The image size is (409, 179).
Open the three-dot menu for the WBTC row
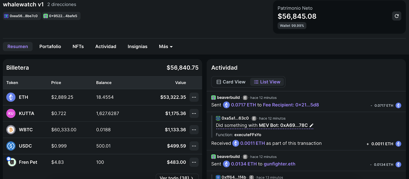[x=194, y=130]
